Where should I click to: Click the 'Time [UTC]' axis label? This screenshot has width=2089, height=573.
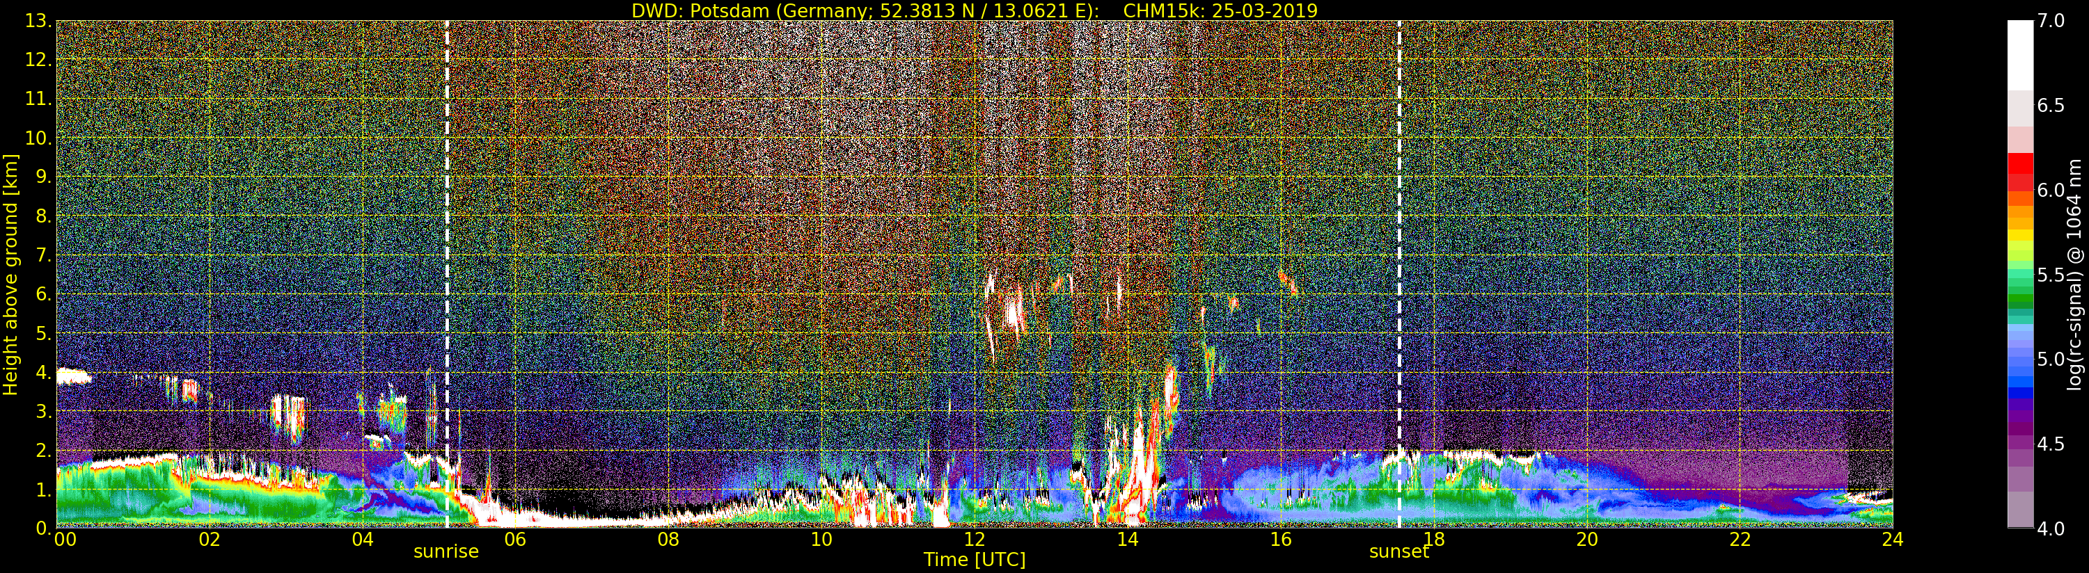[x=975, y=559]
